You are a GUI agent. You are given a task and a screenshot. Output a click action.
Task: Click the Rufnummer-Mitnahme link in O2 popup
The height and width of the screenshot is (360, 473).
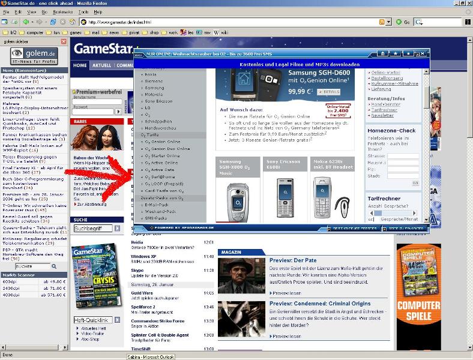[394, 83]
